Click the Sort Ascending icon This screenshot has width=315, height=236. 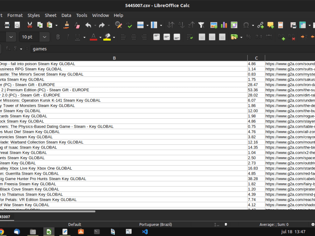pyautogui.click(x=181, y=25)
